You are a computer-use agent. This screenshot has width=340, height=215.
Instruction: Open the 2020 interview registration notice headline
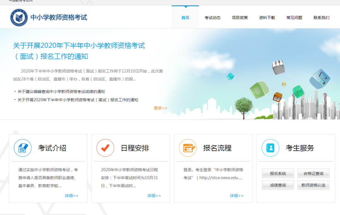tap(79, 51)
